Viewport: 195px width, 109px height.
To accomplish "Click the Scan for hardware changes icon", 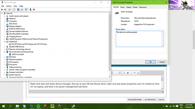I will [x=26, y=10].
